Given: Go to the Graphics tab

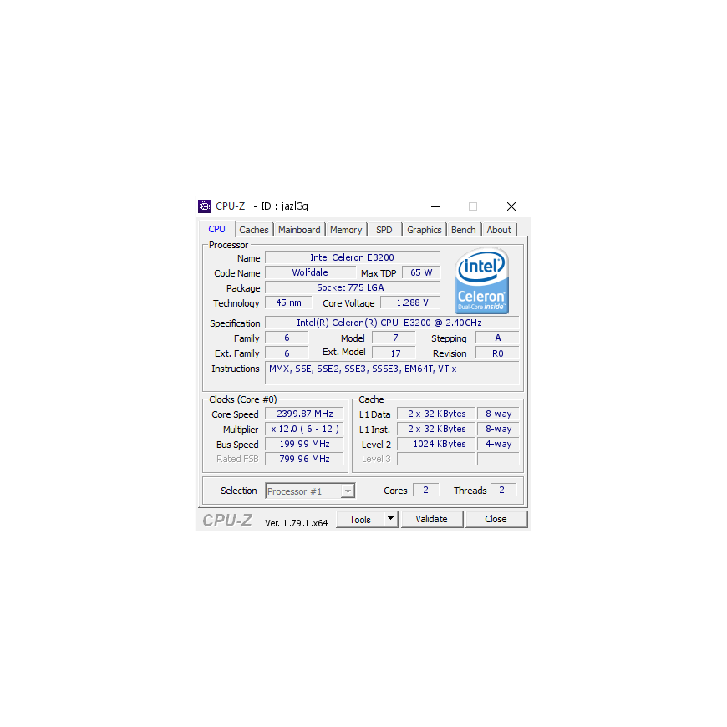Looking at the screenshot, I should 424,230.
